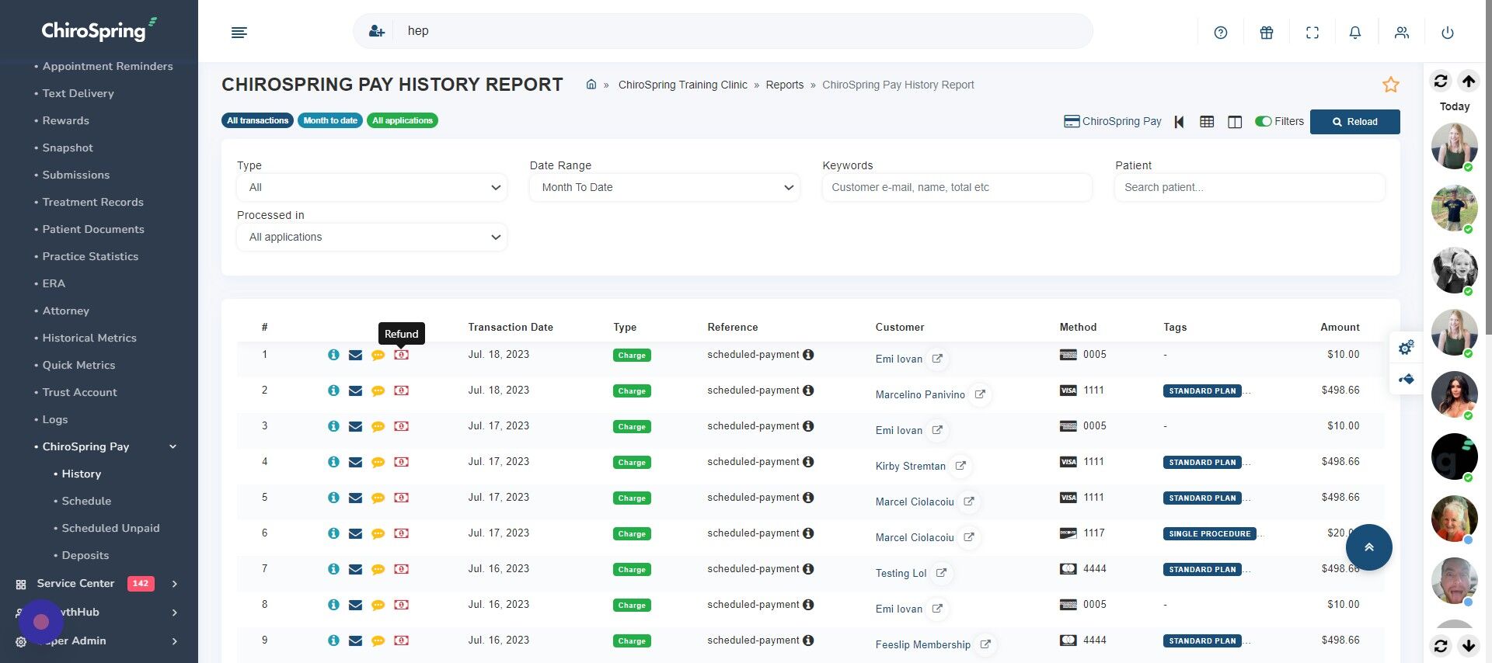Open external link next to Kirby Stremtan

pyautogui.click(x=960, y=466)
